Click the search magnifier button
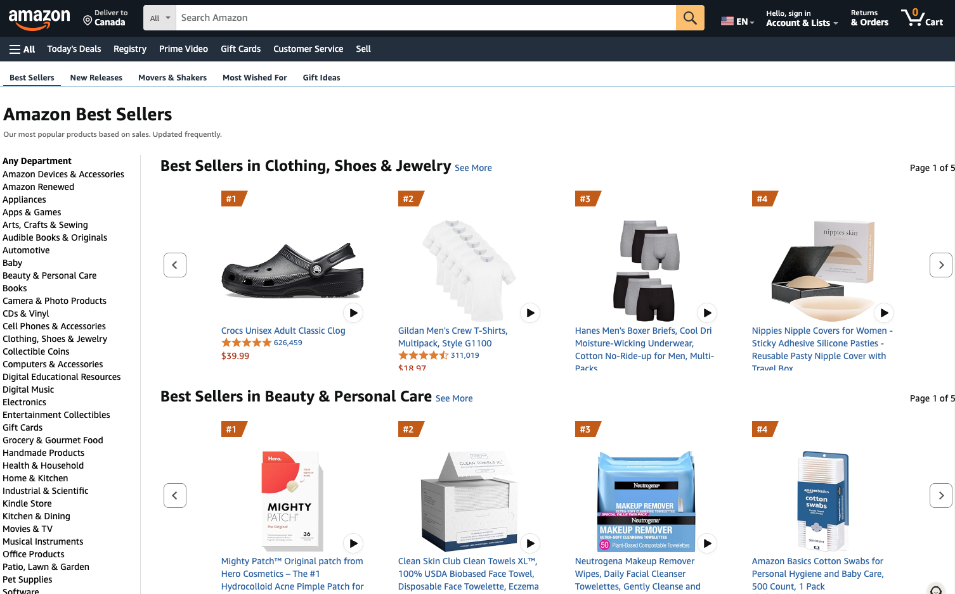The height and width of the screenshot is (594, 955). (690, 18)
